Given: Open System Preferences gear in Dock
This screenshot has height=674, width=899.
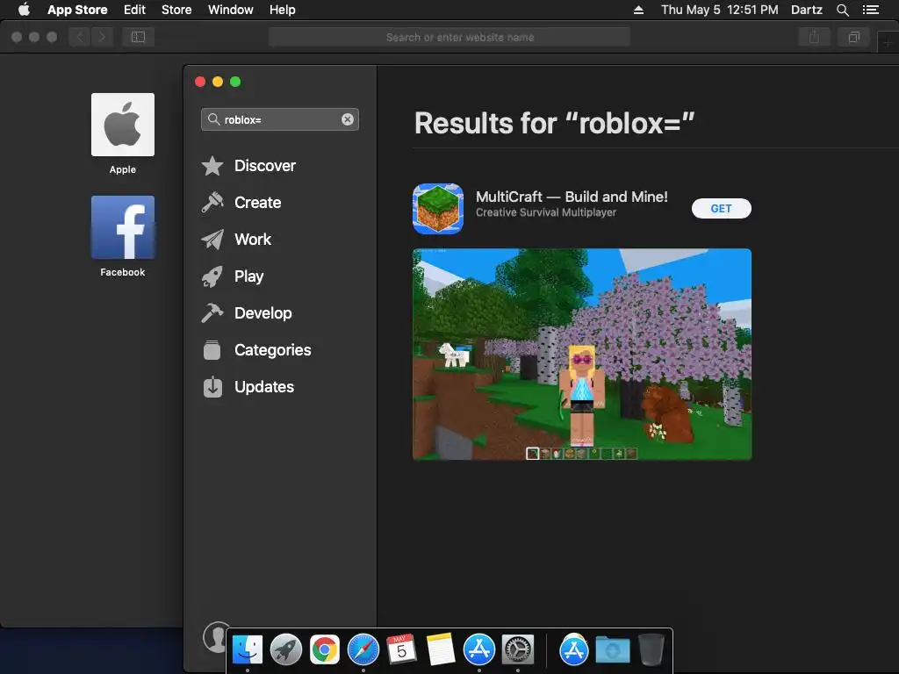Looking at the screenshot, I should coord(518,650).
